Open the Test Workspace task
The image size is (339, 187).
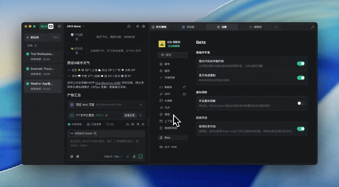(43, 56)
